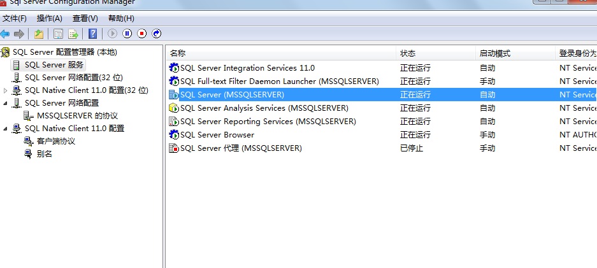Image resolution: width=597 pixels, height=268 pixels.
Task: Select SQL Full-text Filter Daemon Launcher row
Action: [280, 81]
